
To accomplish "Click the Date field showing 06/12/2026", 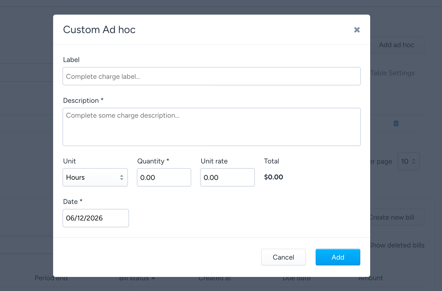I will pos(96,218).
